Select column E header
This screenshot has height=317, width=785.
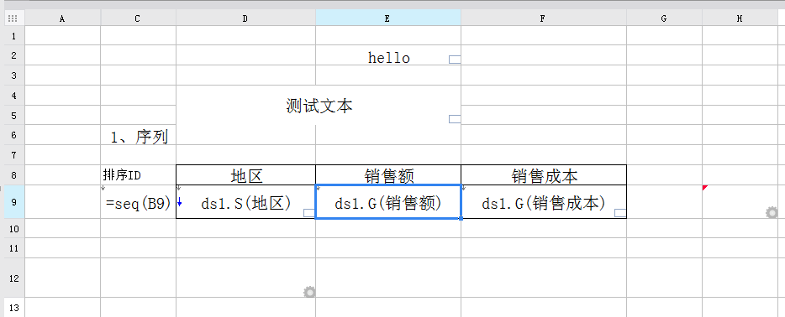click(x=388, y=18)
